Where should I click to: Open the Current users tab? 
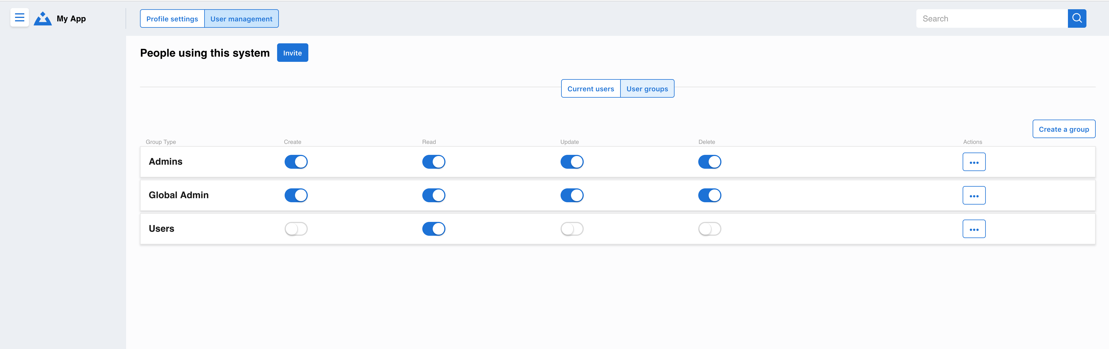(591, 88)
